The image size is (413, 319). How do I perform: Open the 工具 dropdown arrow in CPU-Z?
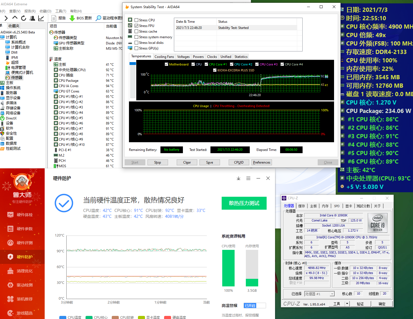(347, 304)
